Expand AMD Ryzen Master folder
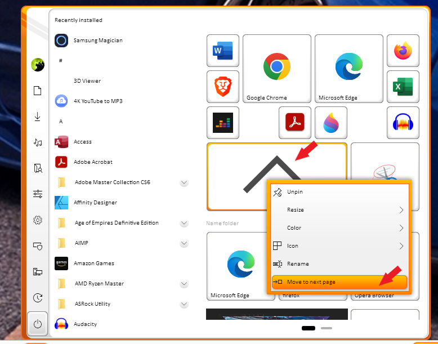The image size is (438, 344). [184, 284]
